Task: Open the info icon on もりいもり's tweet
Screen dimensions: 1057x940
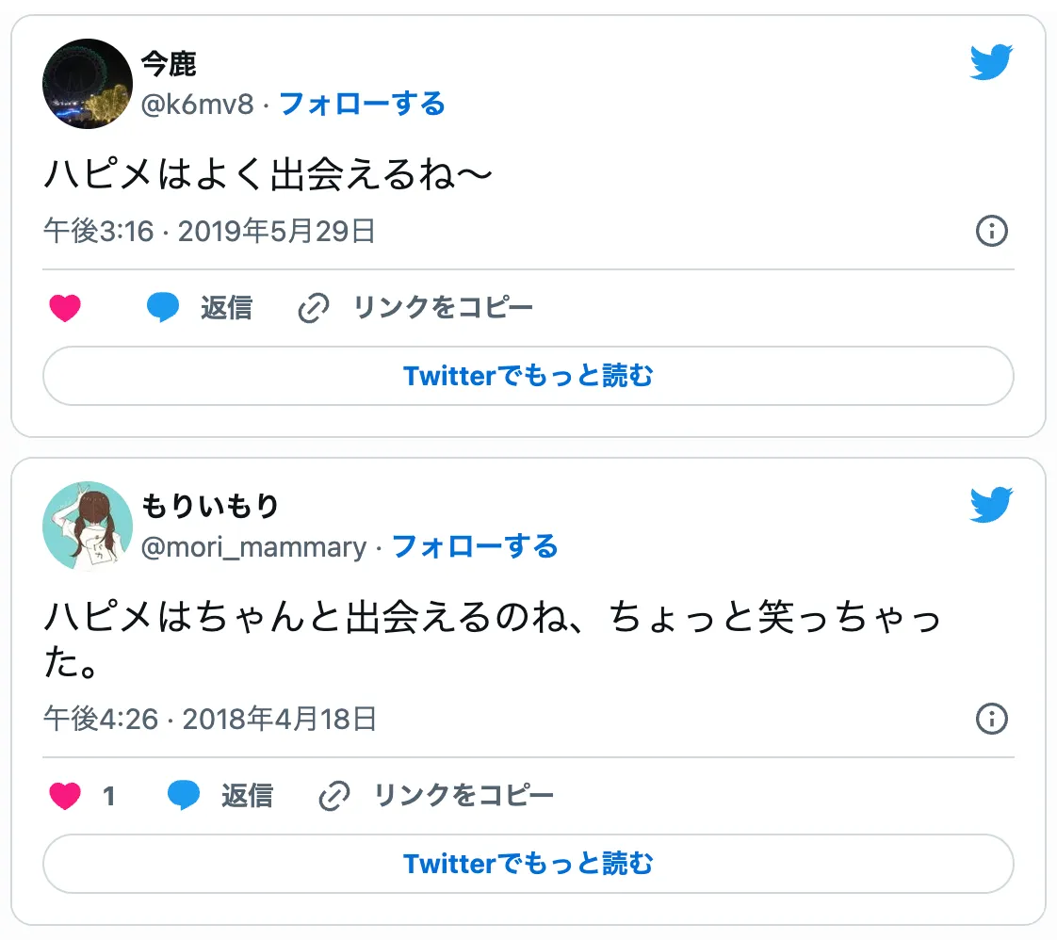Action: 991,720
